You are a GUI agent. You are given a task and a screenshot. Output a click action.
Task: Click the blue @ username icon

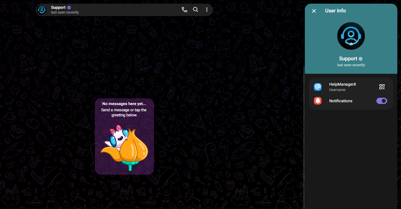click(318, 87)
